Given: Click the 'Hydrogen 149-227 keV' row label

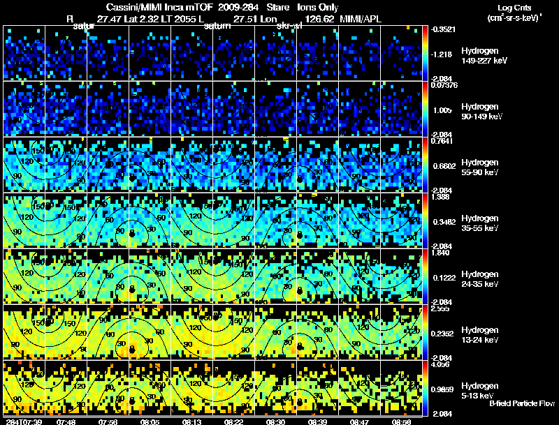Looking at the screenshot, I should pyautogui.click(x=484, y=56).
